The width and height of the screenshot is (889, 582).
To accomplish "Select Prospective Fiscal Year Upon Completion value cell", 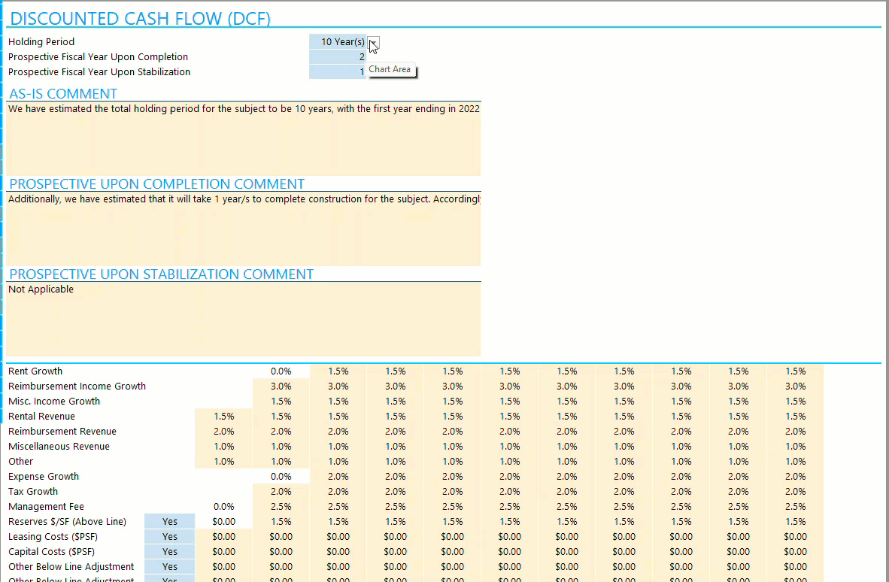I will tap(338, 56).
